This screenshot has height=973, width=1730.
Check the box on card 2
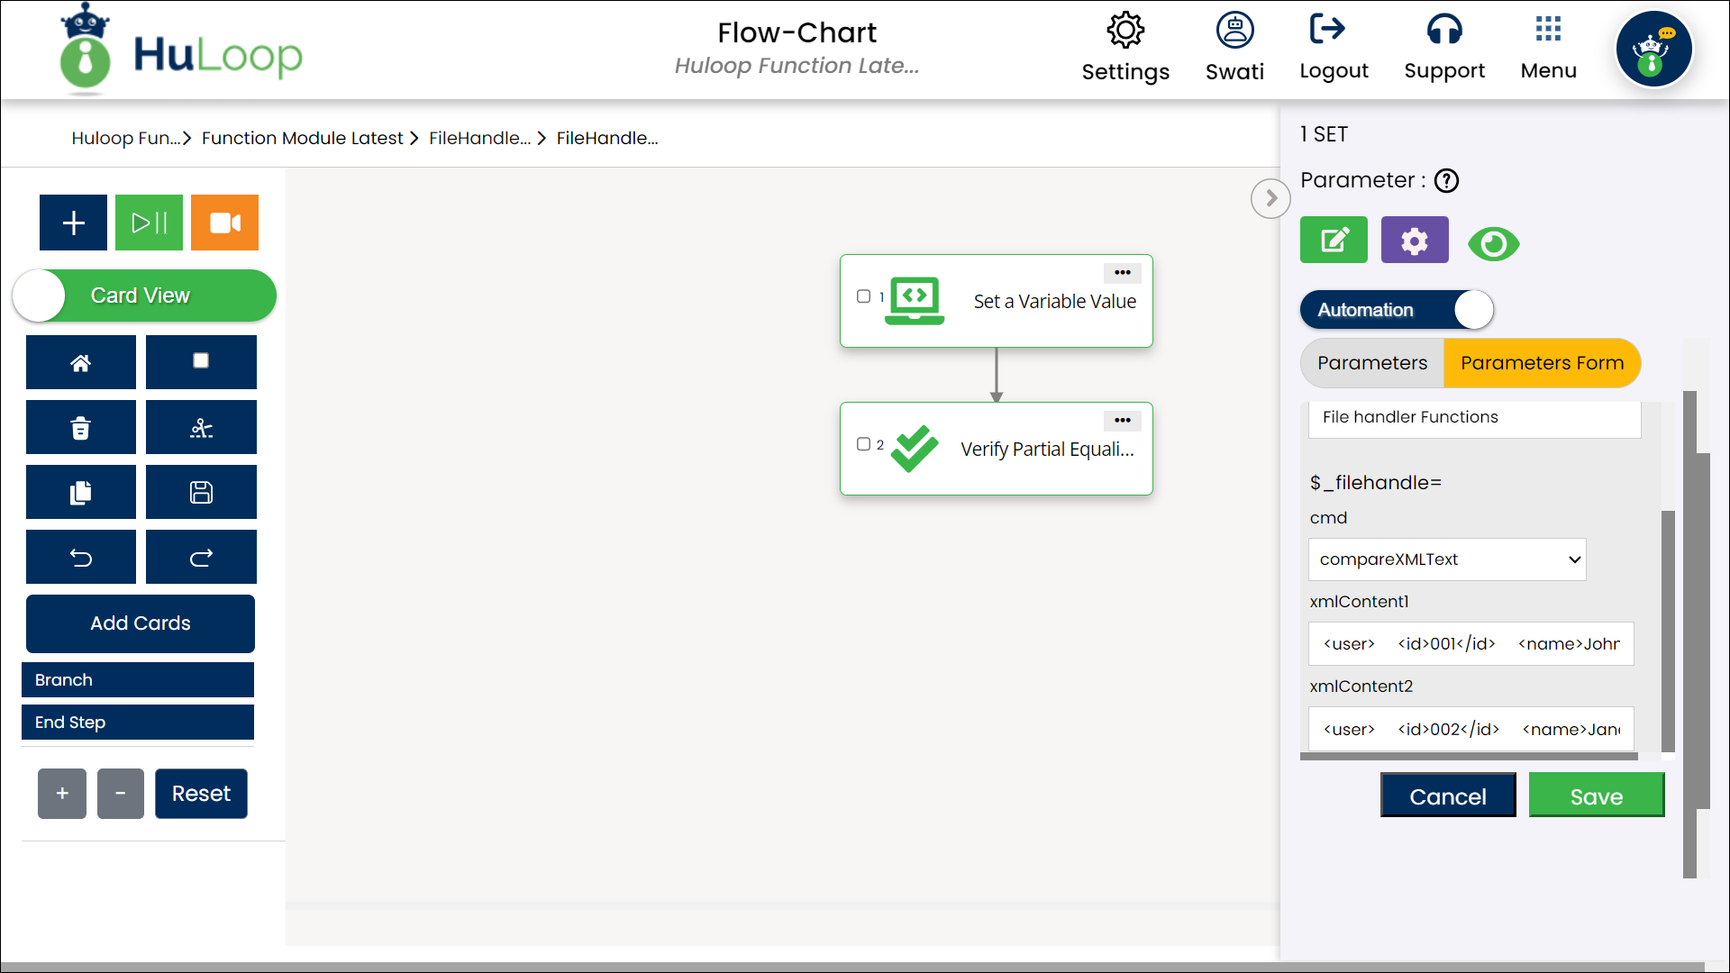[863, 444]
